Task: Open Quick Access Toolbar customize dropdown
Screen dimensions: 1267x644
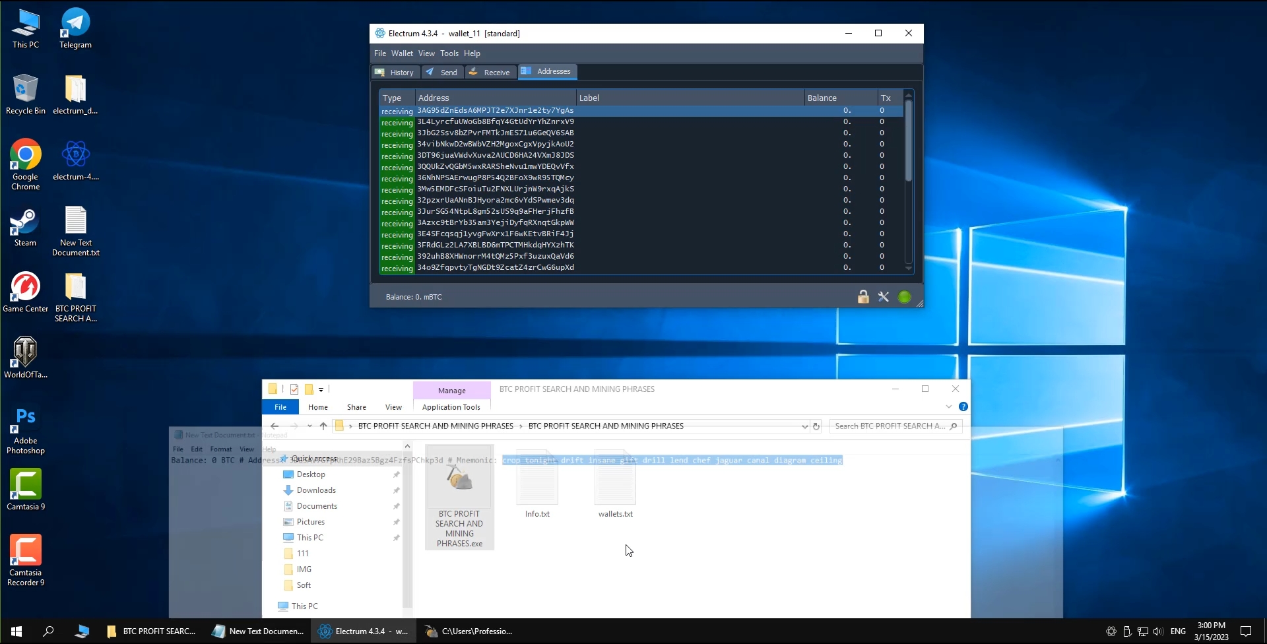Action: pyautogui.click(x=321, y=389)
